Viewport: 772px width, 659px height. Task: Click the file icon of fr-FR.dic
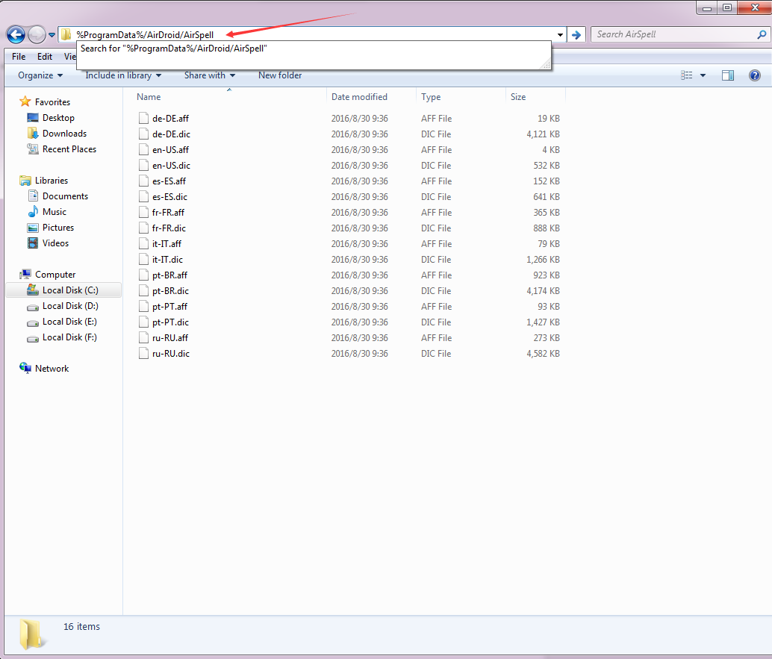[143, 228]
